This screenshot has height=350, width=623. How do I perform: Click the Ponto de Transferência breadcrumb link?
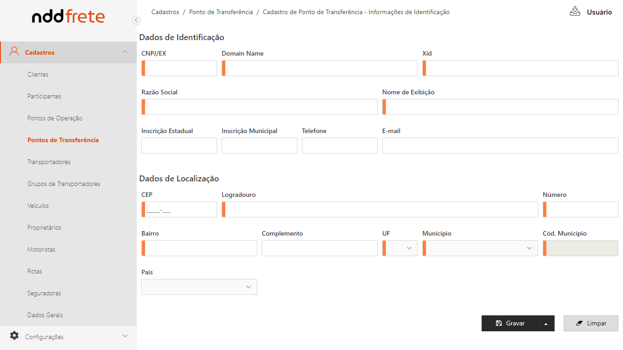(221, 12)
